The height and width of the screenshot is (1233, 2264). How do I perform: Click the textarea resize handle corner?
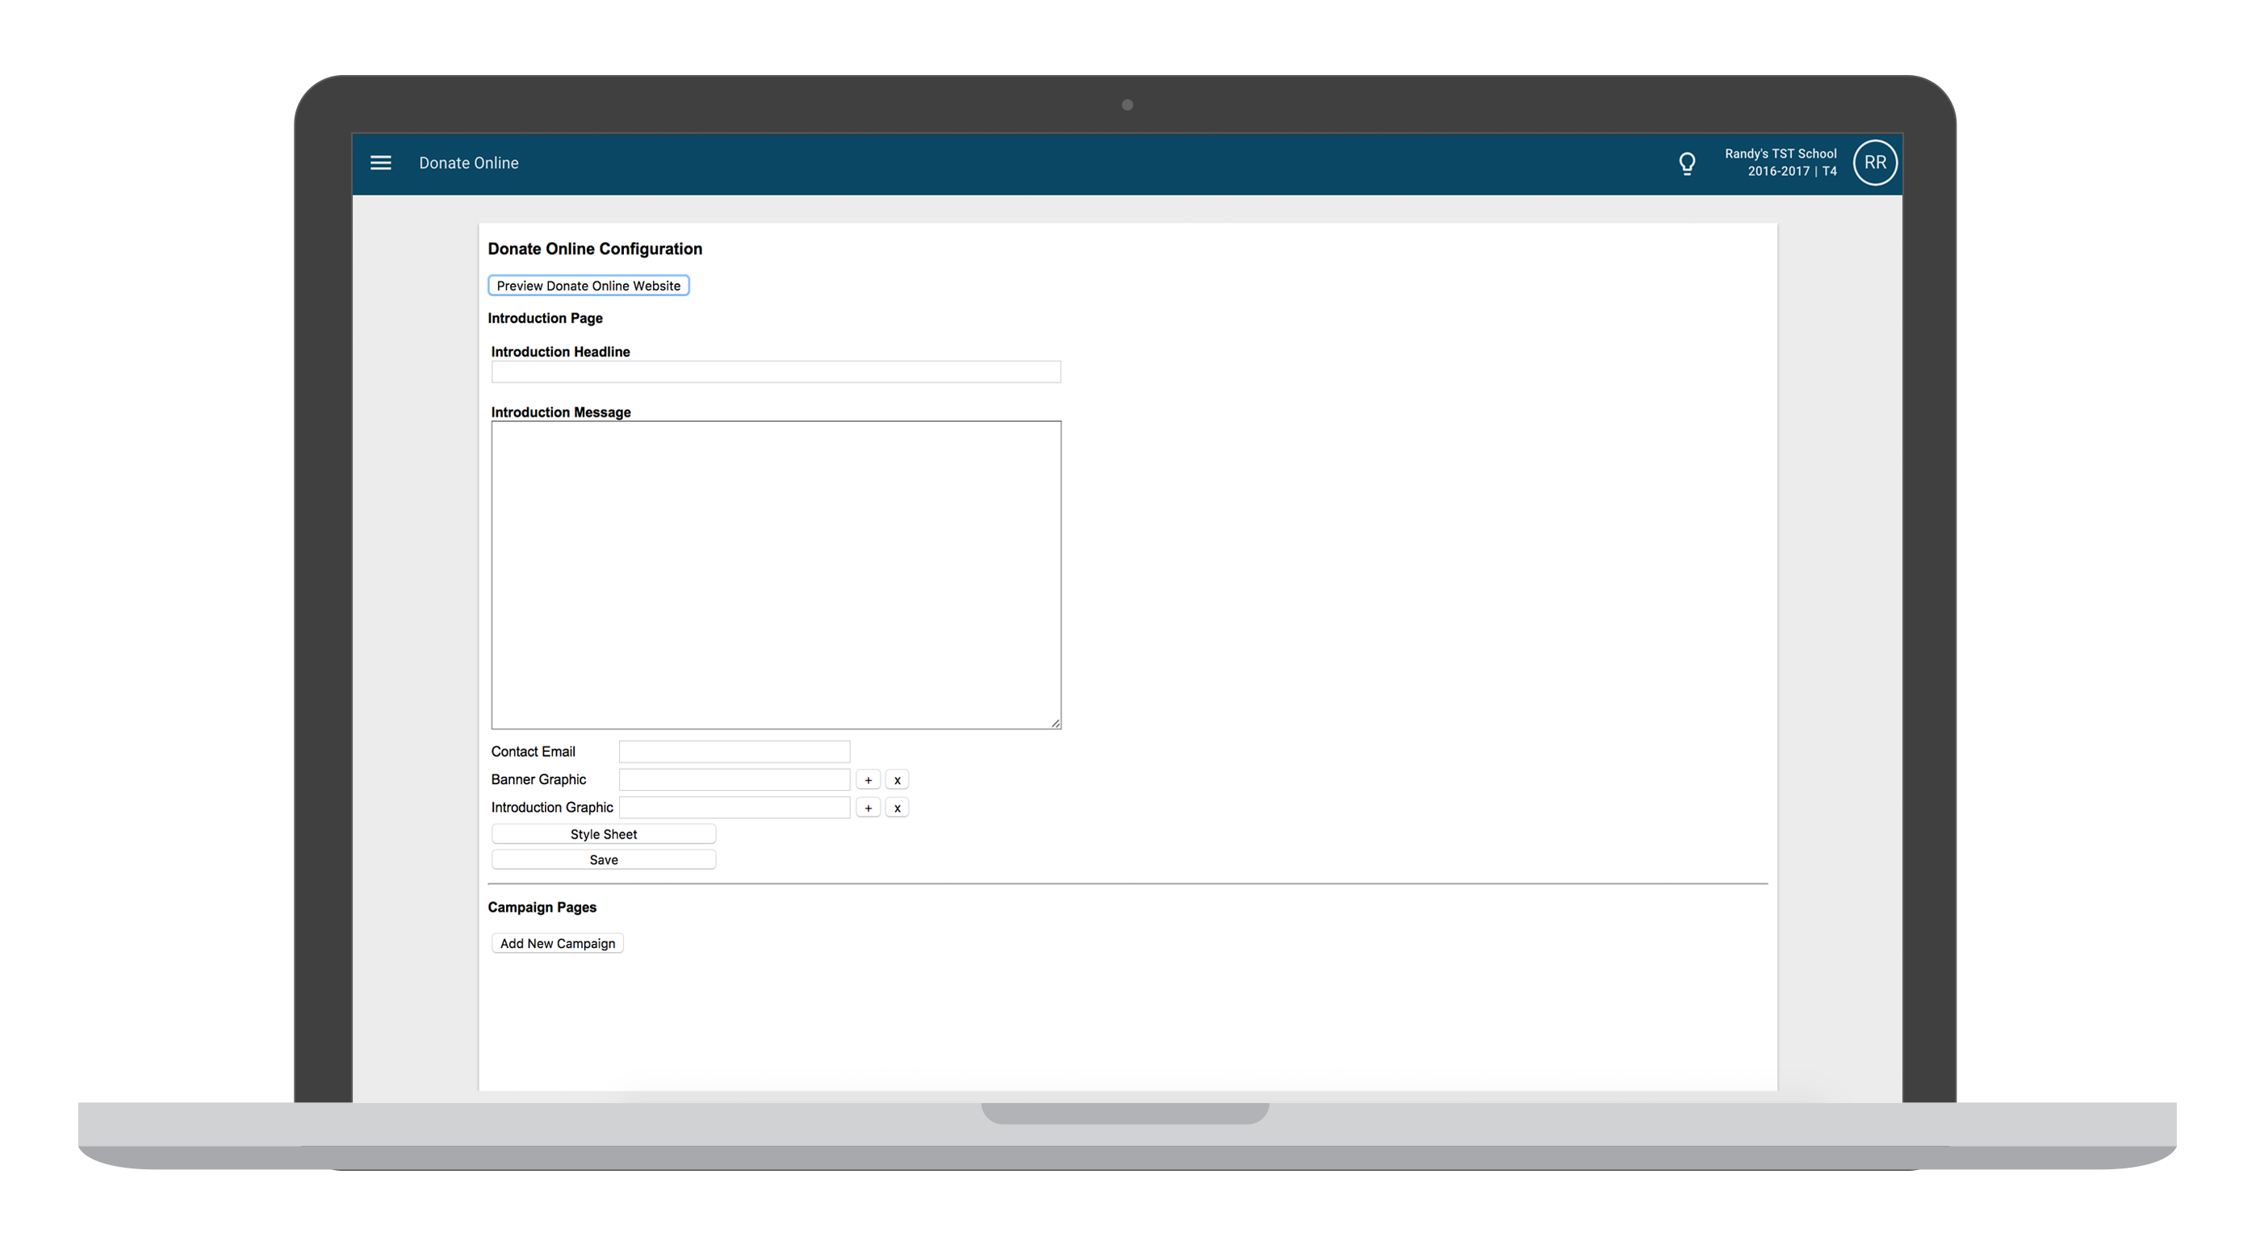pos(1055,722)
